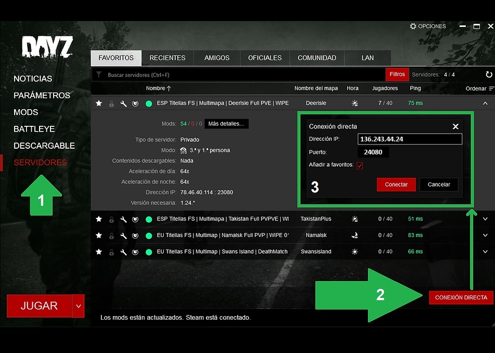Screen dimensions: 495x353
Task: Click the padlock icon on Takistan server row
Action: pos(111,219)
